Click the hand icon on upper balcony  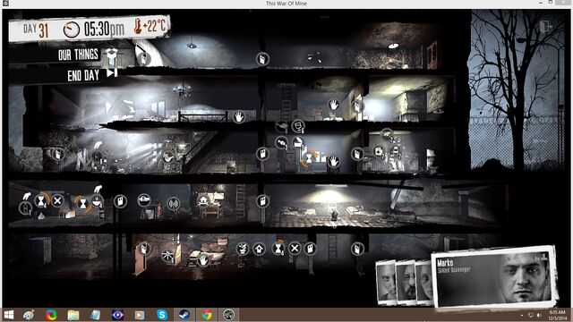[239, 117]
